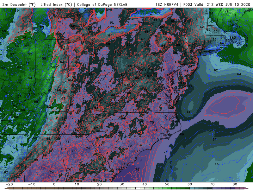The image size is (253, 190).
Task: Click the '20' label on the color scale
Action: coord(99,184)
